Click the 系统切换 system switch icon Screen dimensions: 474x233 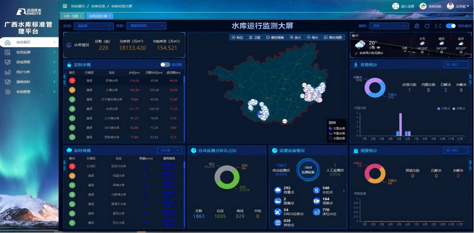423,6
